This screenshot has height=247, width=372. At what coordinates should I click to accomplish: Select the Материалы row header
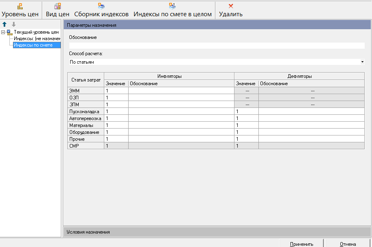[86, 125]
